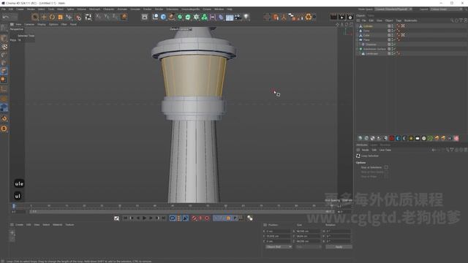Click the search icon in Object Manager
Screen dimensions: 468x263
point(452,20)
